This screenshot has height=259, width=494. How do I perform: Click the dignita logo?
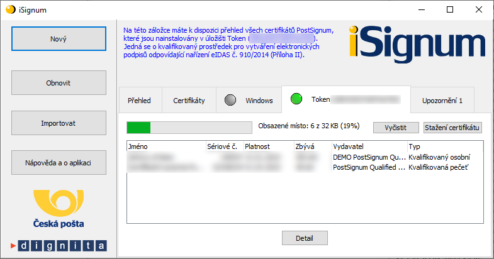tap(59, 246)
